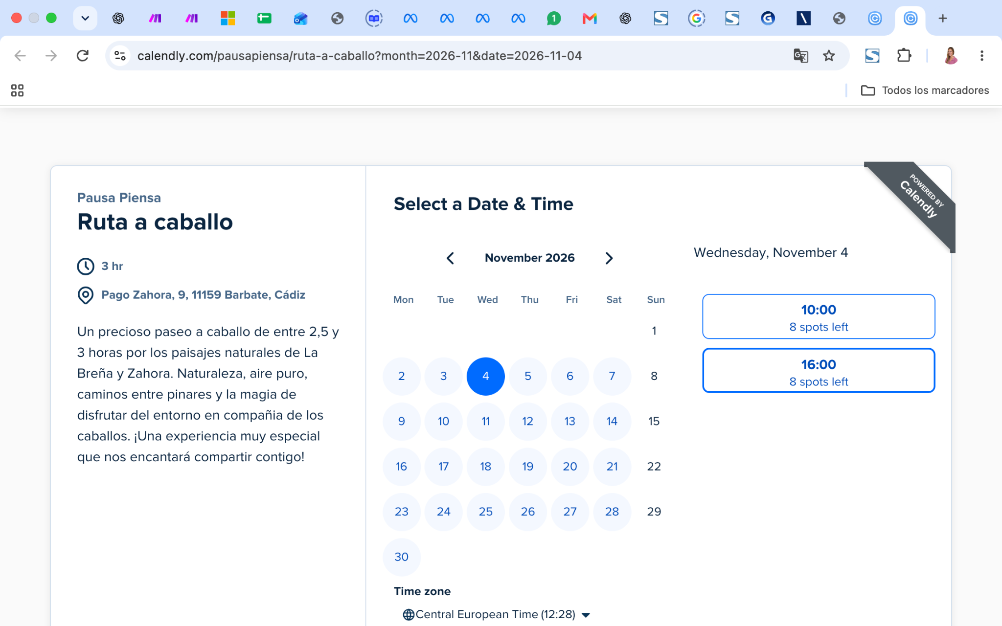Open the tab search dropdown arrow
Image resolution: width=1002 pixels, height=626 pixels.
tap(85, 19)
